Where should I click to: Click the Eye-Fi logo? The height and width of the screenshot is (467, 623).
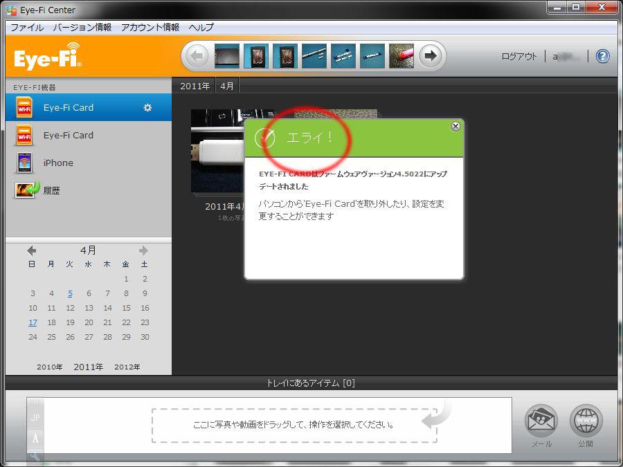pyautogui.click(x=48, y=57)
